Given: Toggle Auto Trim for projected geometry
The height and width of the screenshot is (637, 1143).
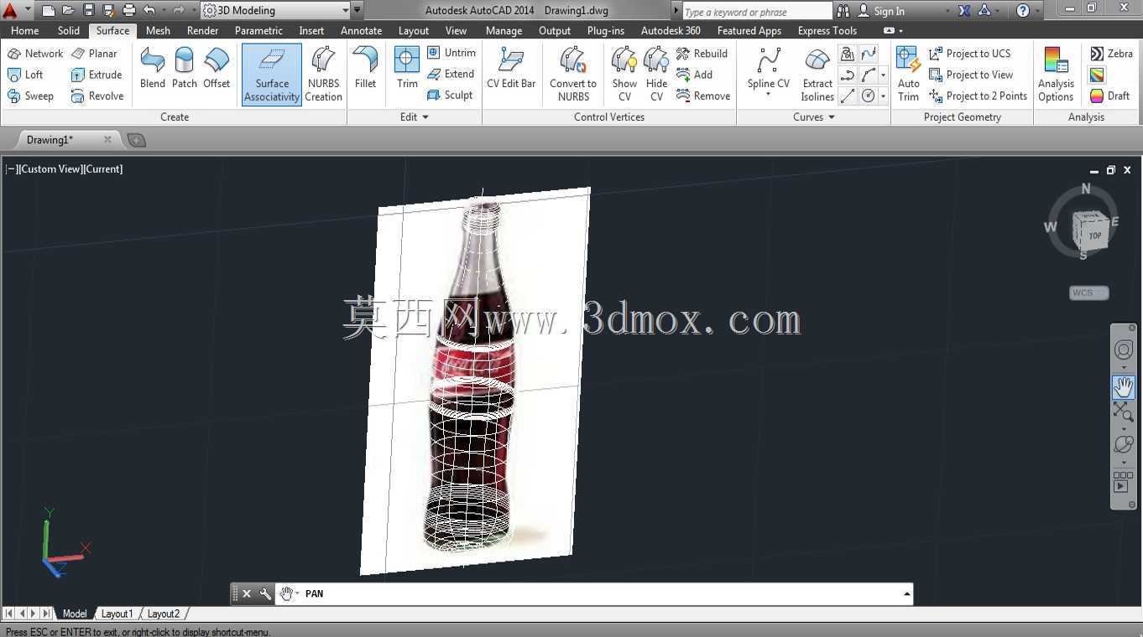Looking at the screenshot, I should click(909, 75).
